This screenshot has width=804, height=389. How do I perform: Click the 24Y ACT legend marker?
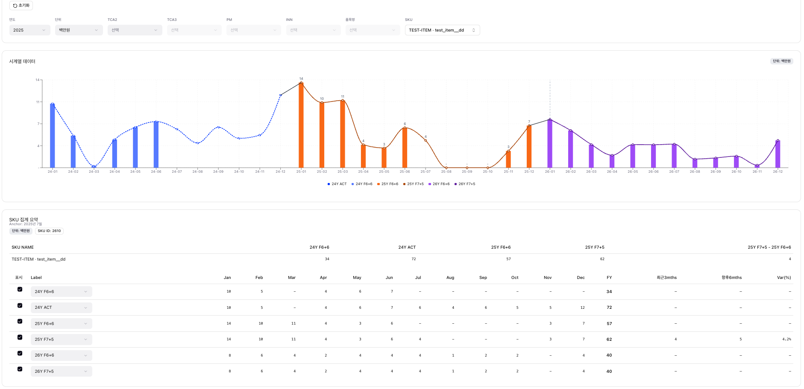[329, 184]
